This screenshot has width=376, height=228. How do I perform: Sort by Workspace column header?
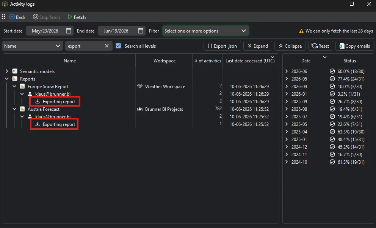click(164, 61)
